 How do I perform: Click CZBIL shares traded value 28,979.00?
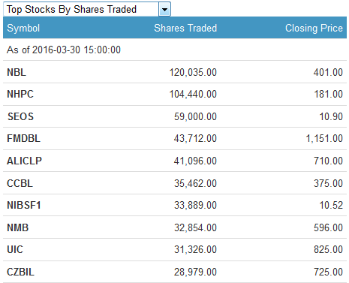(196, 272)
